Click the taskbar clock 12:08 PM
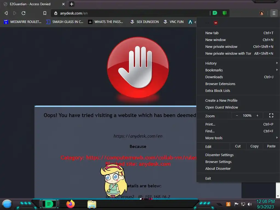 click(x=265, y=202)
